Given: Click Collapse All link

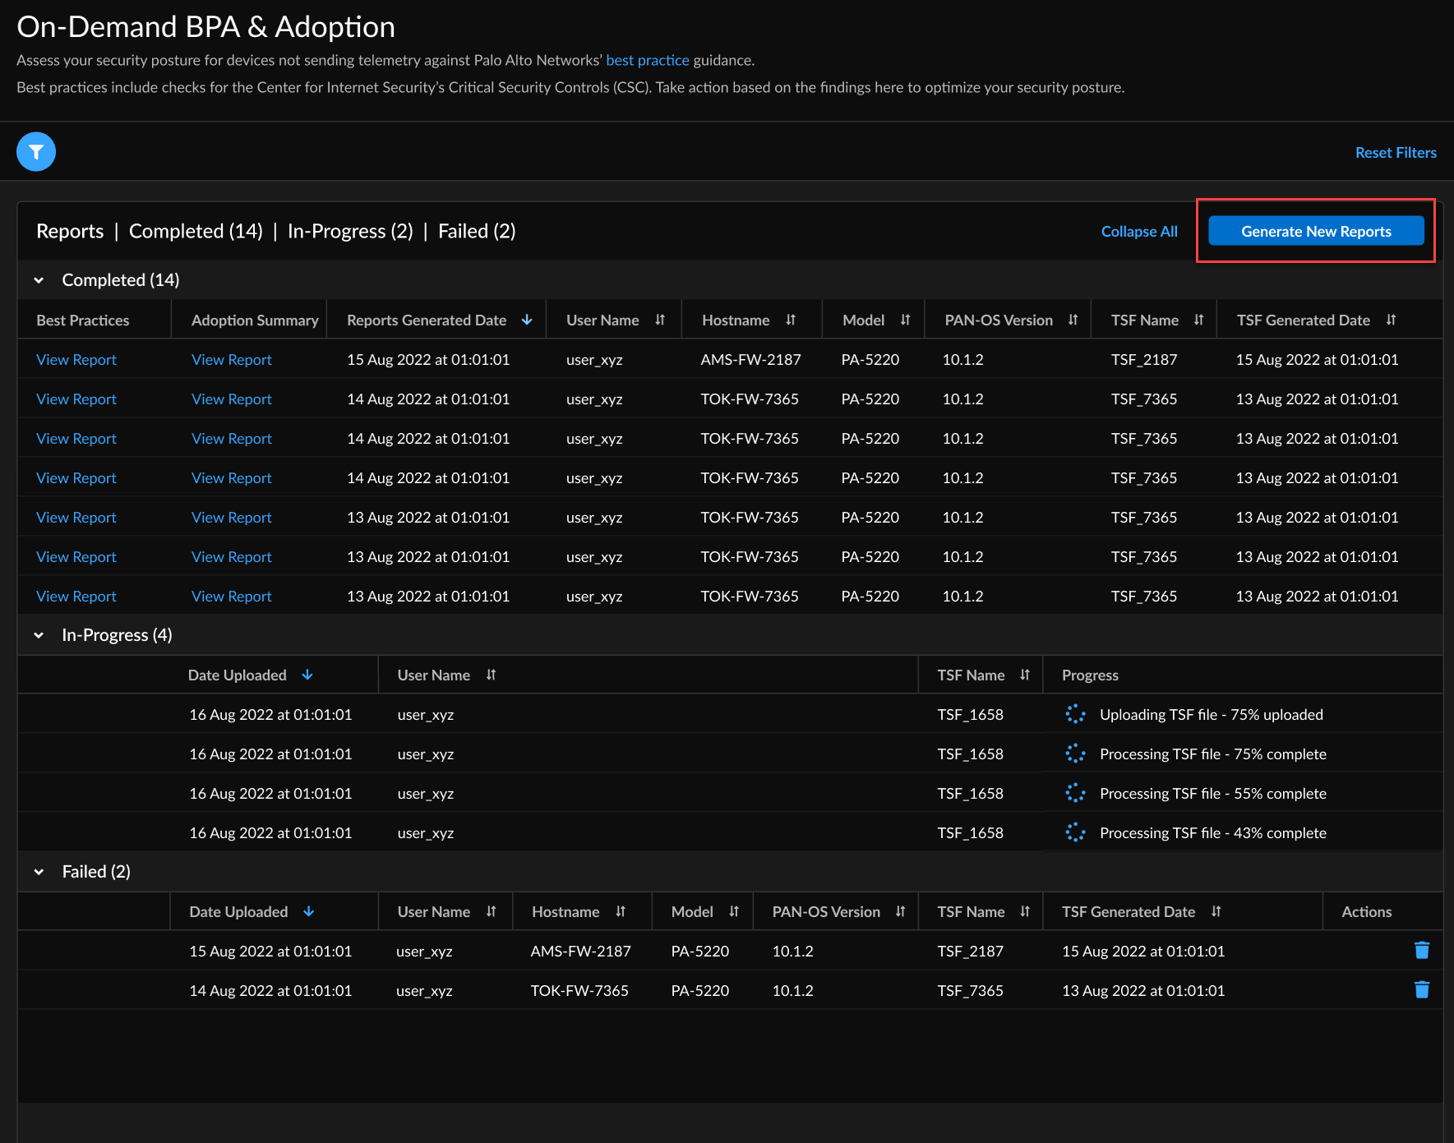Looking at the screenshot, I should 1138,232.
